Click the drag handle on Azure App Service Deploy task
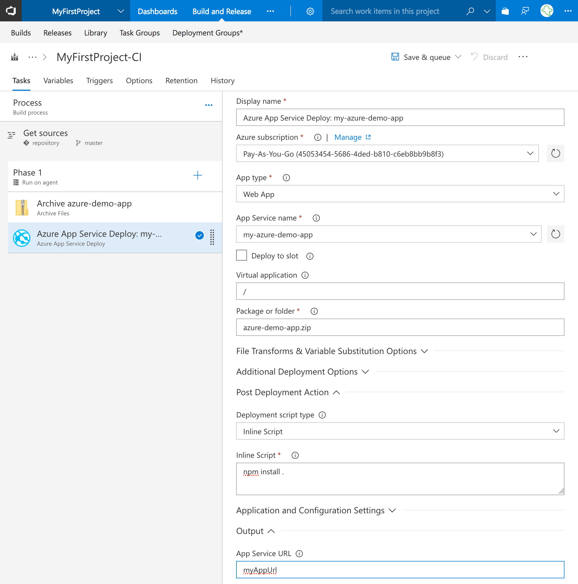 tap(212, 237)
